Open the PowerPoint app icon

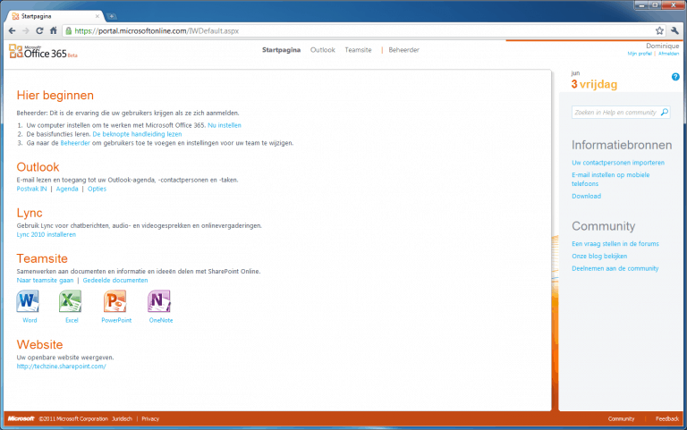pyautogui.click(x=114, y=301)
